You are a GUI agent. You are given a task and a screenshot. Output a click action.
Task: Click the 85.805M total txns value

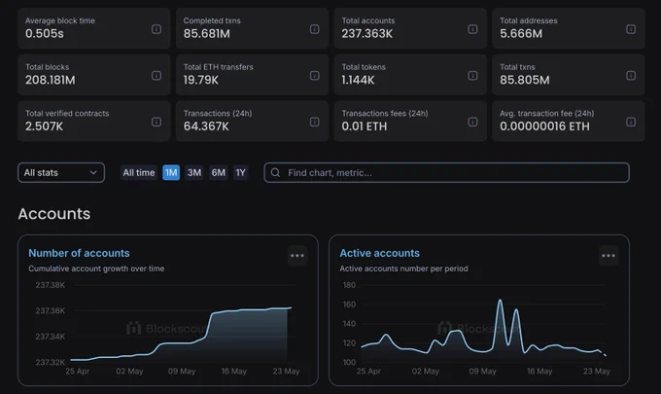tap(525, 80)
